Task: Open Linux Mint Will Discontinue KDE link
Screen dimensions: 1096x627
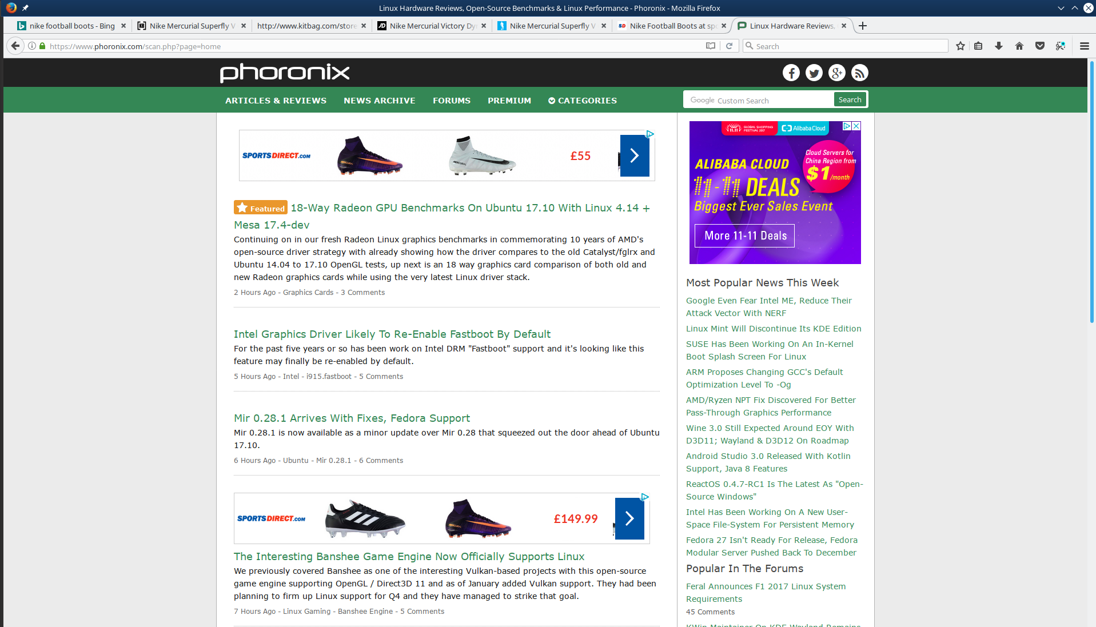Action: (774, 329)
